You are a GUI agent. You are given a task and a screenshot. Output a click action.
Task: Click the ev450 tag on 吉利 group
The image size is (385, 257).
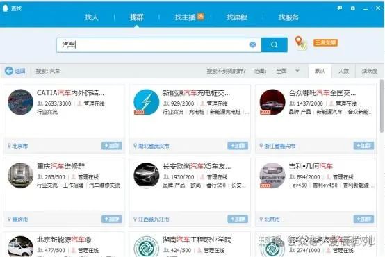(x=300, y=185)
